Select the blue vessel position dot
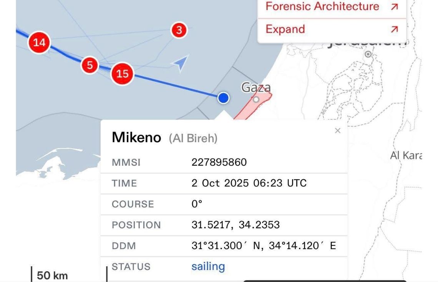Image resolution: width=438 pixels, height=282 pixels. click(223, 98)
